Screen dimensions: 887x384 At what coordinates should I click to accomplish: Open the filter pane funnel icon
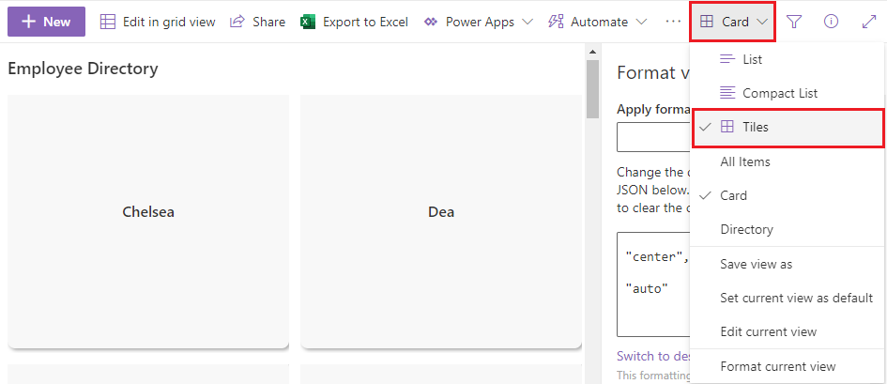[794, 22]
